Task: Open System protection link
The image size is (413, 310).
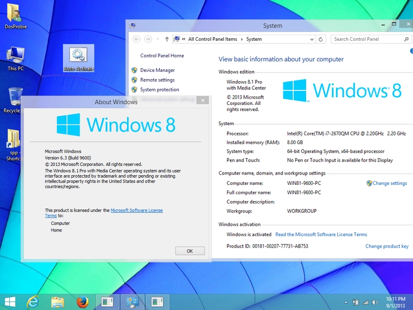Action: (160, 89)
